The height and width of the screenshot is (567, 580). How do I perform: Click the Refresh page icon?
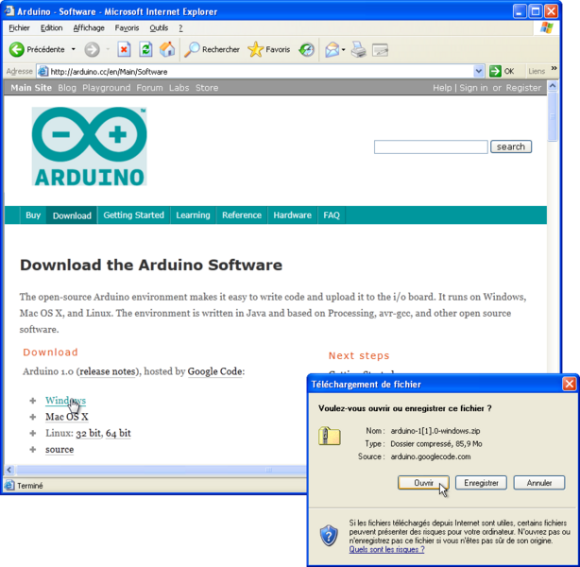tap(145, 49)
